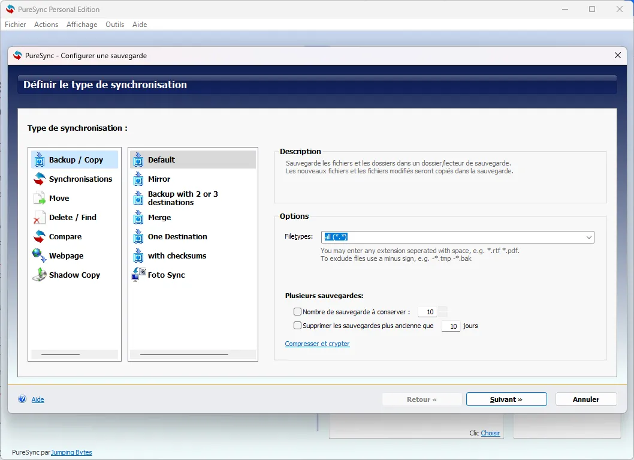The height and width of the screenshot is (460, 634).
Task: Open the Compresser et crypter link
Action: click(x=317, y=344)
